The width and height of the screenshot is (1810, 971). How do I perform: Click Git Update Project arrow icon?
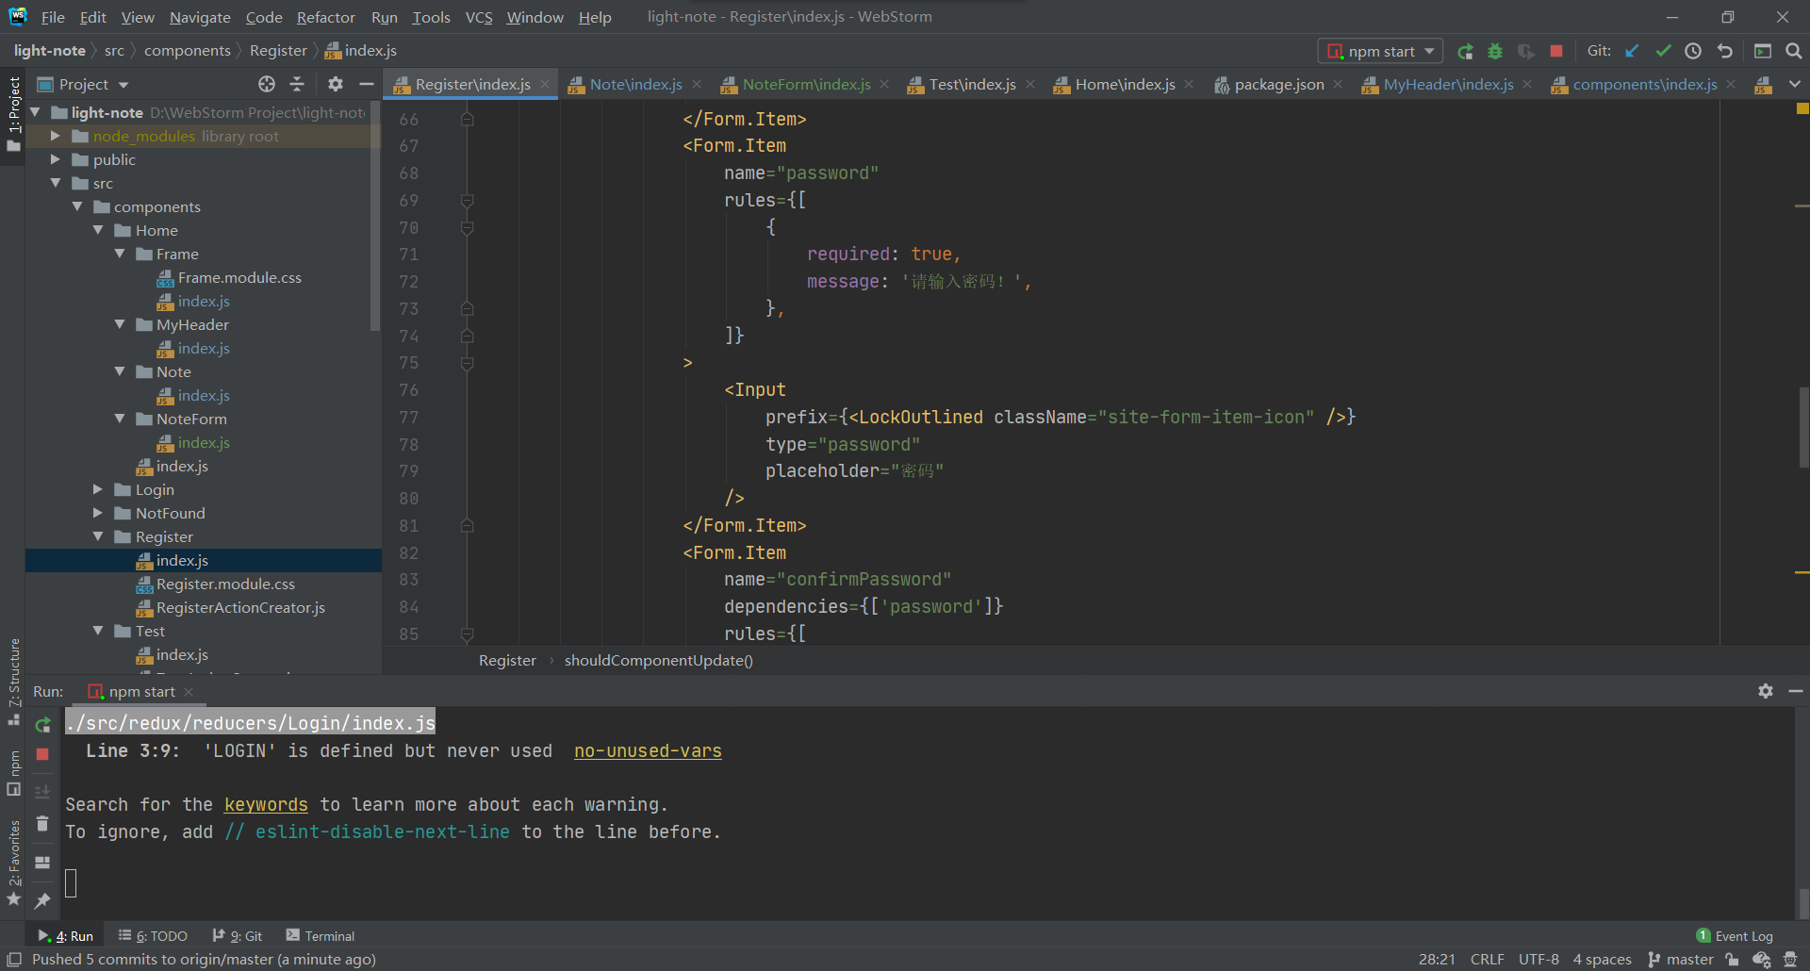tap(1633, 52)
